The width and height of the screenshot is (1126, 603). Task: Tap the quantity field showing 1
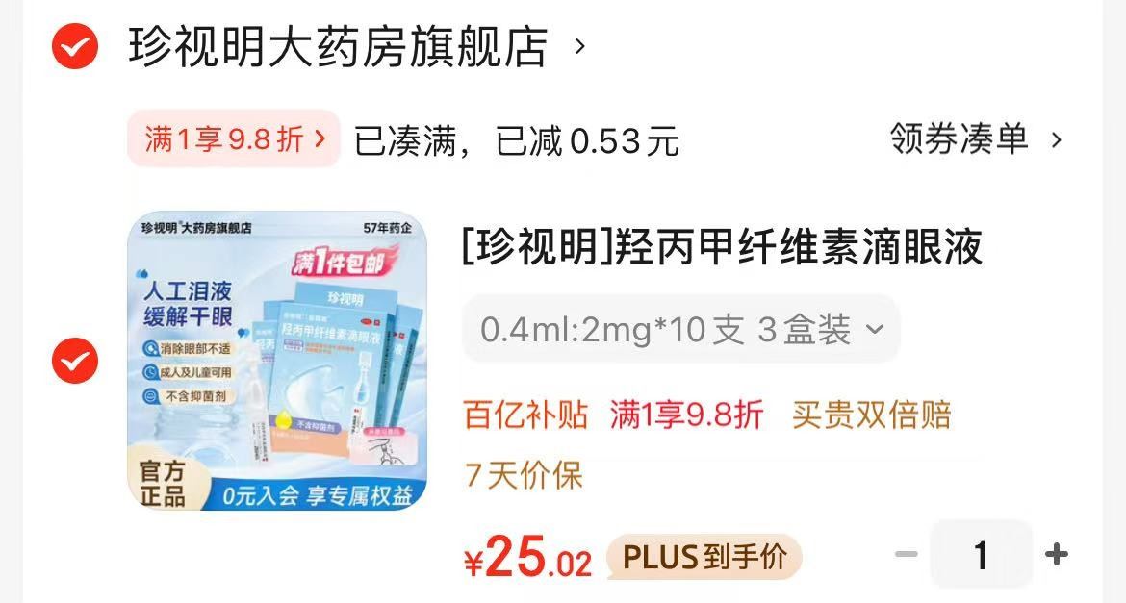[981, 554]
